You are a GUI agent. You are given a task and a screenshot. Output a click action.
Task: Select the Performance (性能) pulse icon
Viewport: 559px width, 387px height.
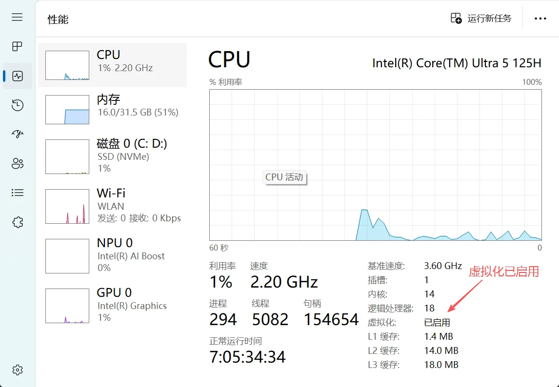17,76
